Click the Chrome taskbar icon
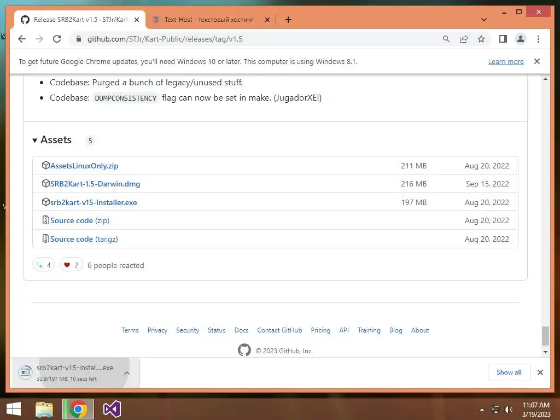Image resolution: width=560 pixels, height=420 pixels. pos(78,409)
